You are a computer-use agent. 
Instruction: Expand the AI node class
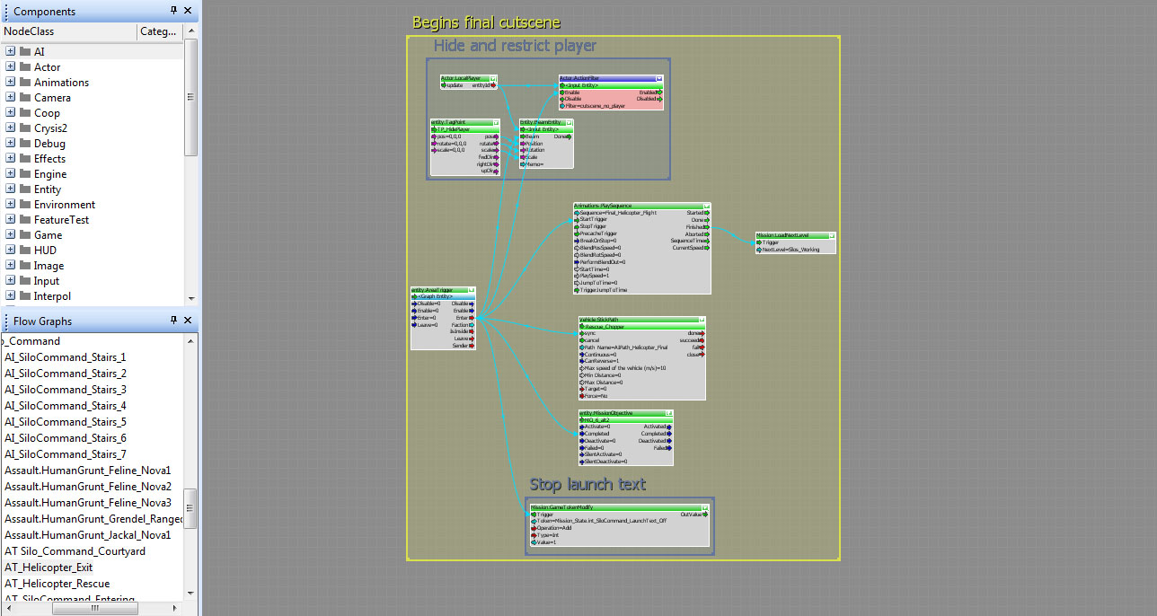pos(11,52)
